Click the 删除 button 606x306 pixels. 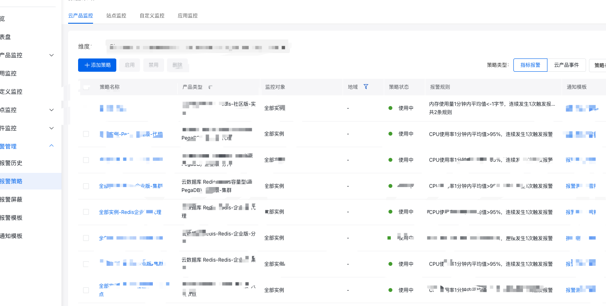click(x=177, y=65)
